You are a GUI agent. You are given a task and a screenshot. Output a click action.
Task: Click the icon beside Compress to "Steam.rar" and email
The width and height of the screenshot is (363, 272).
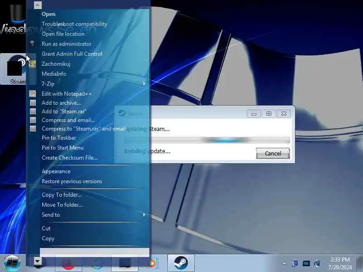pyautogui.click(x=33, y=128)
